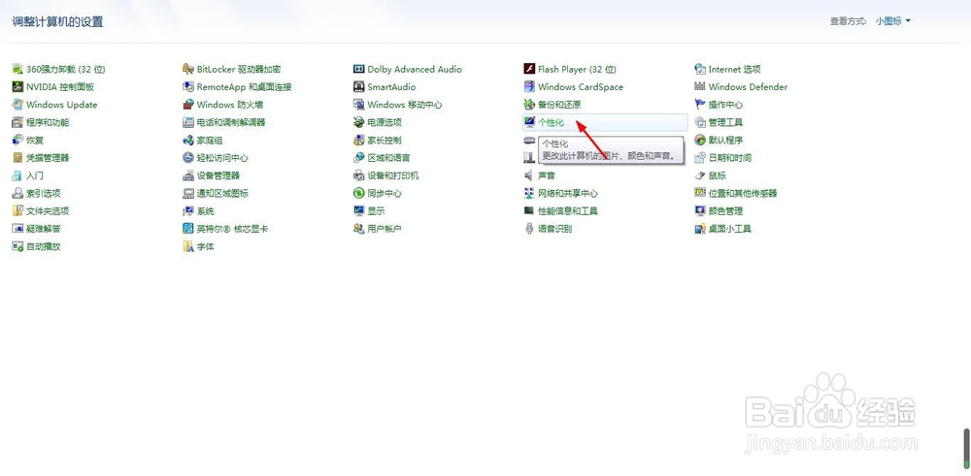Click the Windows 防火墙 icon
This screenshot has height=476, width=971.
point(188,105)
